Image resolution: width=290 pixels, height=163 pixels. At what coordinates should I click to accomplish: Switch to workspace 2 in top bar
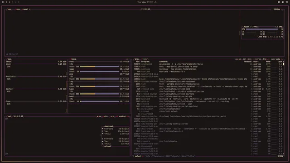(x=10, y=2)
